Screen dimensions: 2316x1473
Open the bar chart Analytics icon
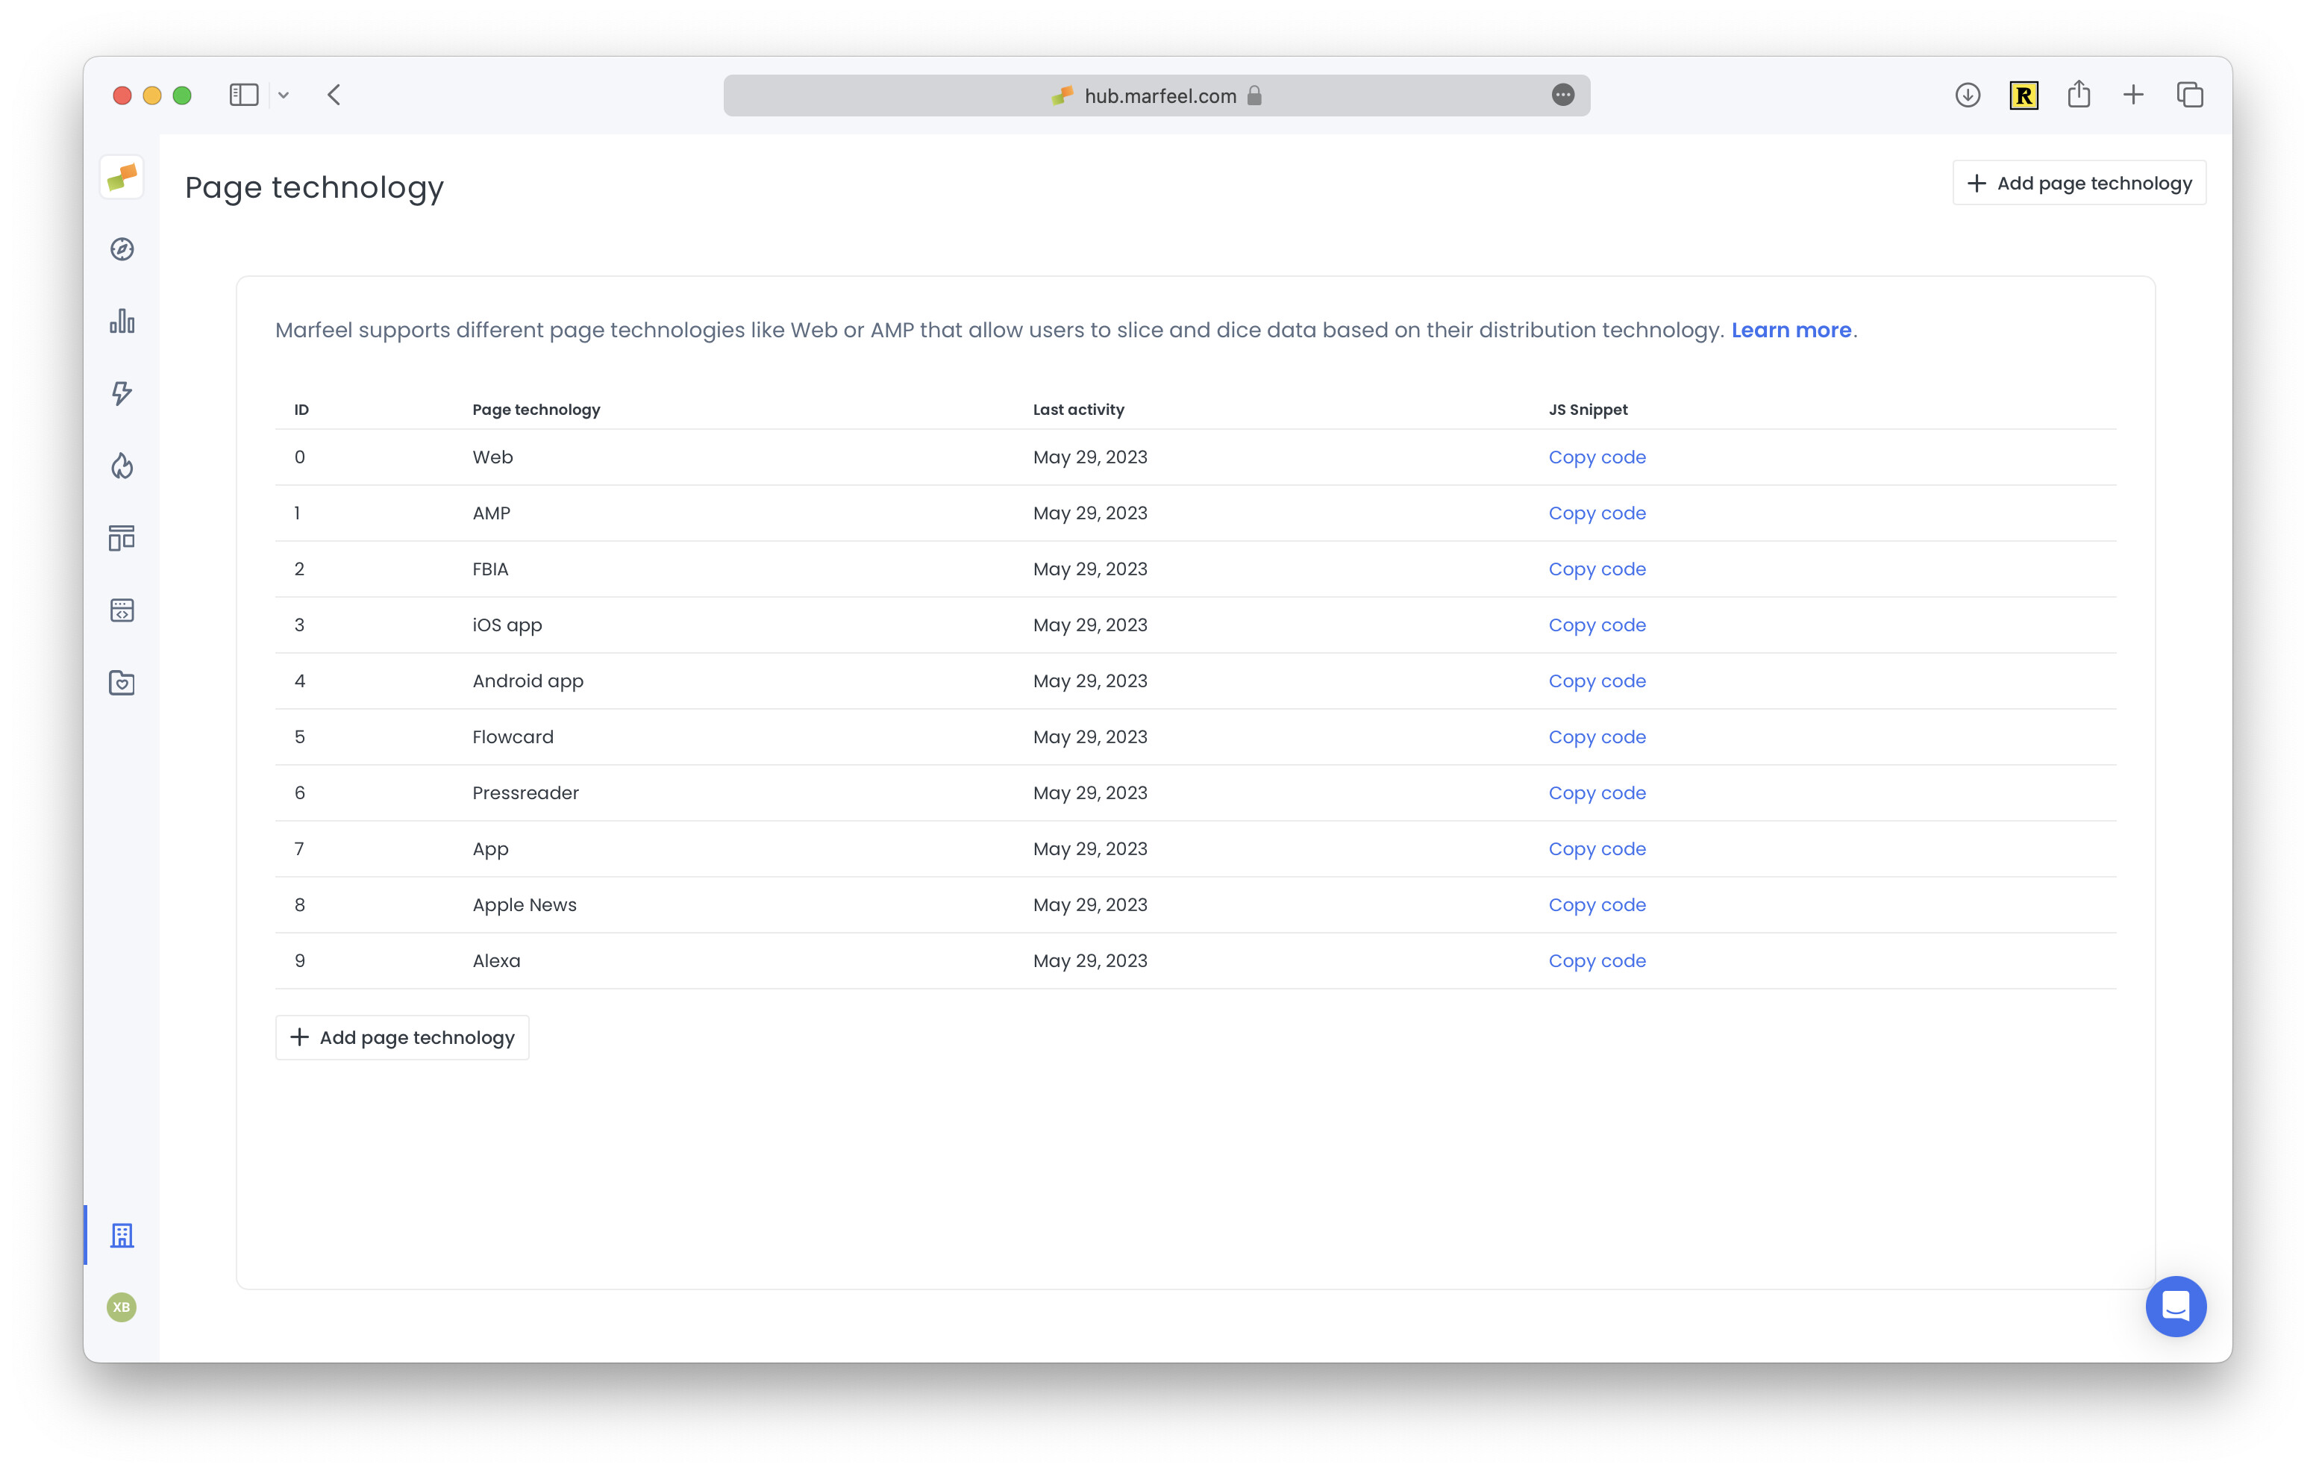121,322
